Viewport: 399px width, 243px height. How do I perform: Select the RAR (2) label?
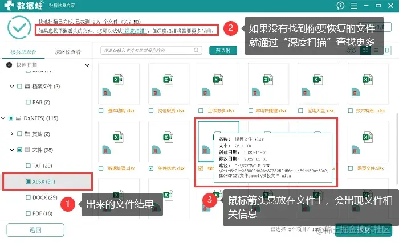pos(41,102)
